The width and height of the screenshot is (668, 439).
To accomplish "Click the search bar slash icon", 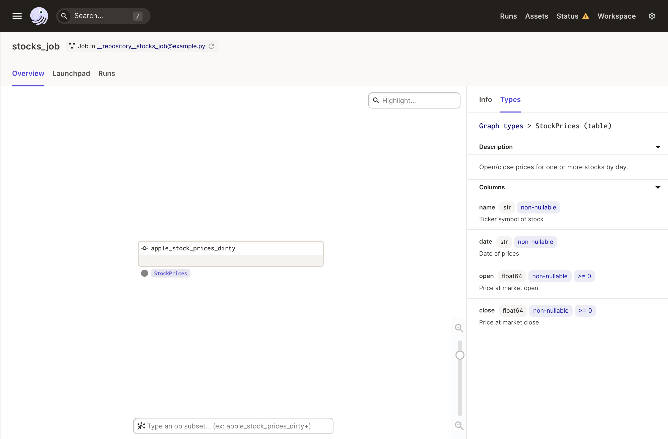I will click(139, 16).
